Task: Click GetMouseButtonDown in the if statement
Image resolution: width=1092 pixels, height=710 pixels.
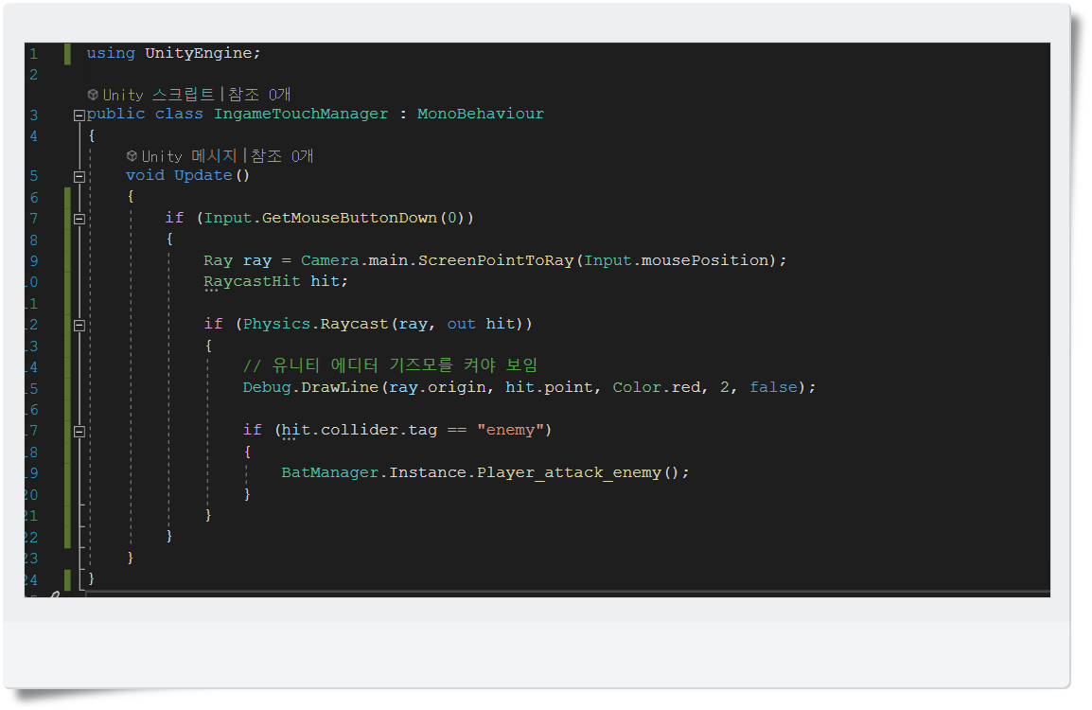Action: (349, 218)
